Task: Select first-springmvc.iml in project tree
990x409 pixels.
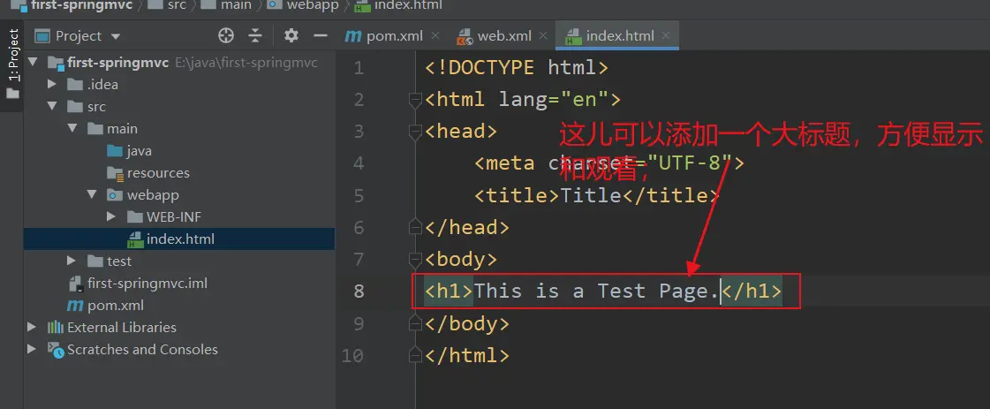Action: [147, 284]
